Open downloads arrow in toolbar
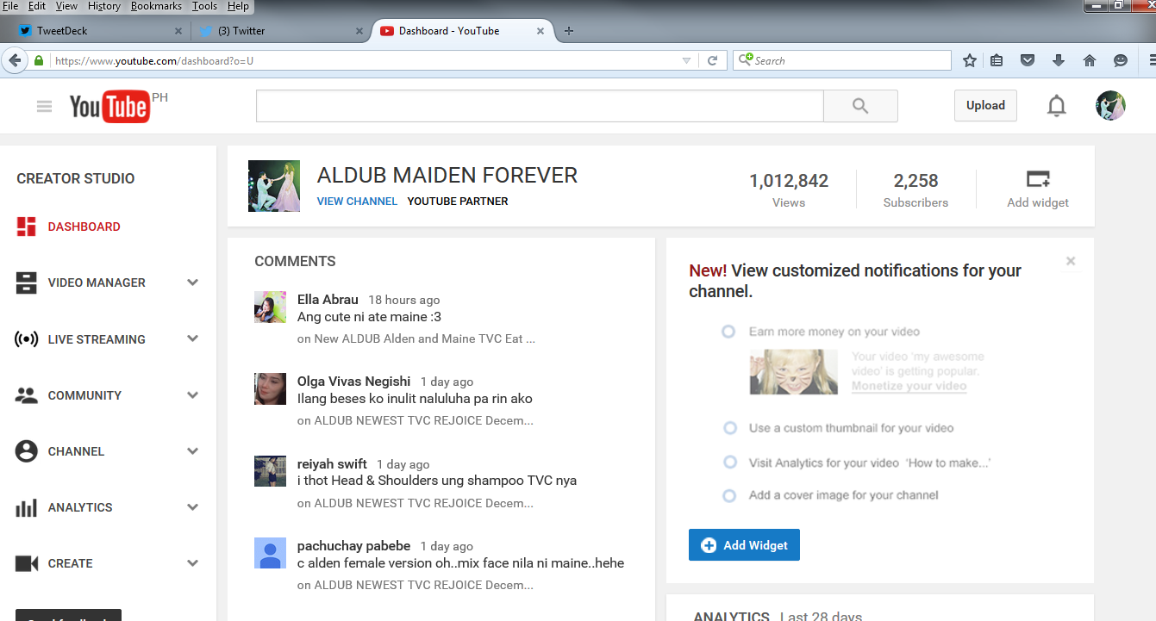Image resolution: width=1156 pixels, height=621 pixels. [1059, 60]
